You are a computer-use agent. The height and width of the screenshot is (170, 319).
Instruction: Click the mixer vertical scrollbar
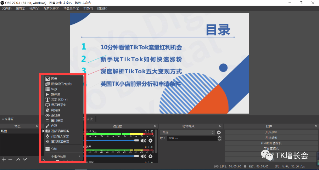[156, 141]
